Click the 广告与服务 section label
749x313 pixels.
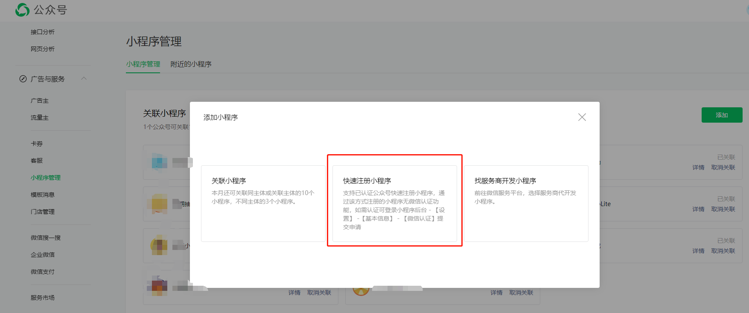(48, 79)
